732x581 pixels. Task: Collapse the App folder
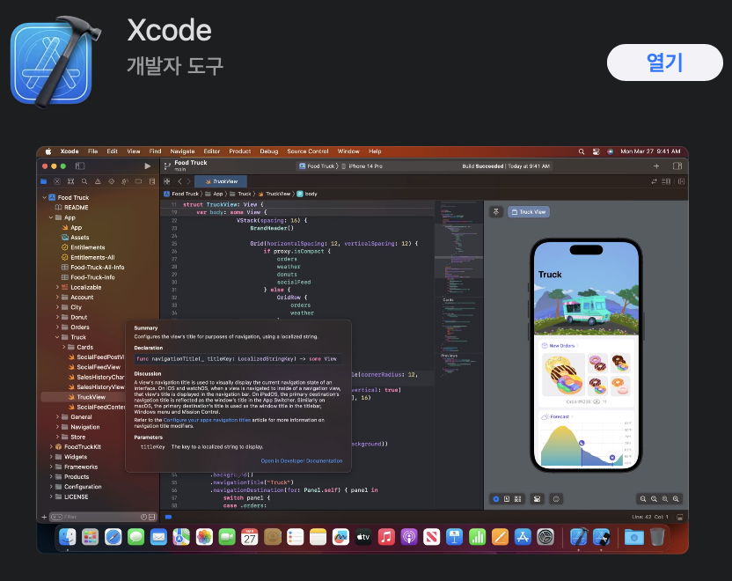coord(51,217)
